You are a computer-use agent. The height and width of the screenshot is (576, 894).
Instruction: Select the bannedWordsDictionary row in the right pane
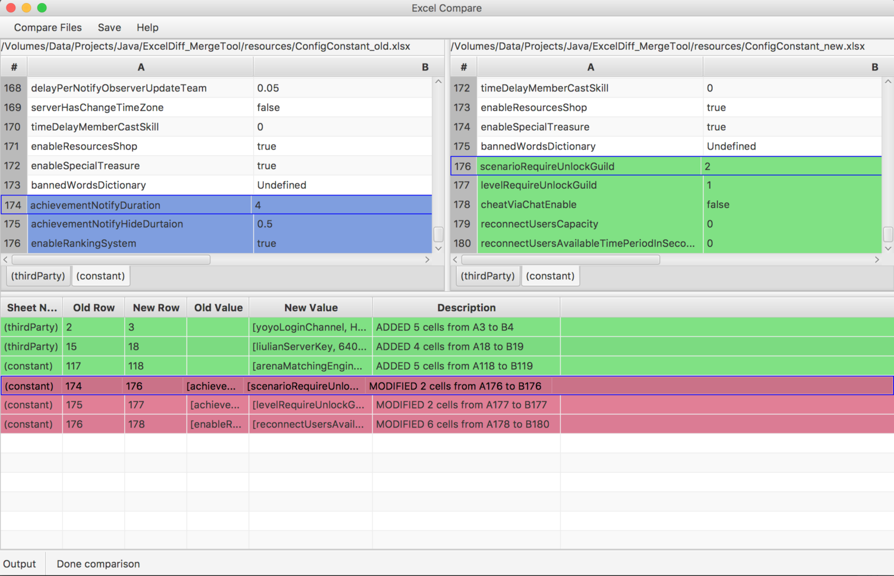[590, 146]
